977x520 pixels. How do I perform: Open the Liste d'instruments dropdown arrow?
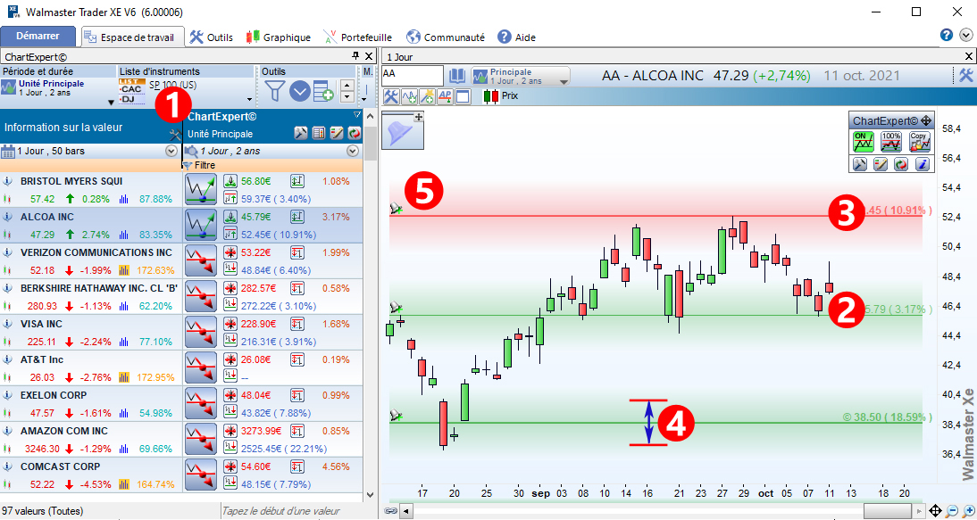(x=250, y=100)
